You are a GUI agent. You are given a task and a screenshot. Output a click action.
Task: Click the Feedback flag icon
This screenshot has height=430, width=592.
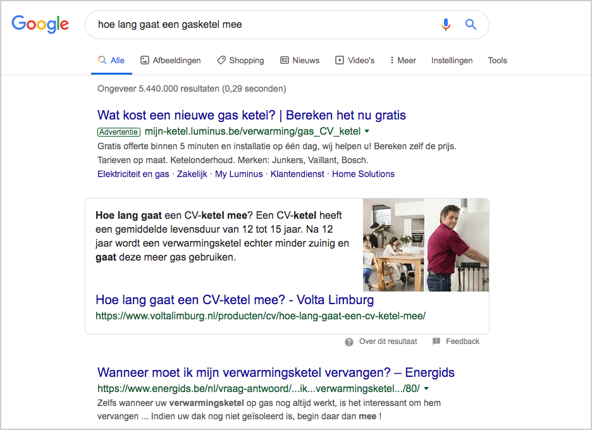pos(436,341)
